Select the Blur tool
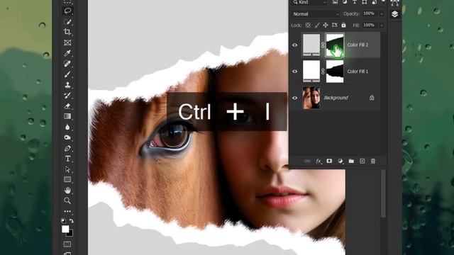Viewport: 454px width, 255px height. click(67, 127)
